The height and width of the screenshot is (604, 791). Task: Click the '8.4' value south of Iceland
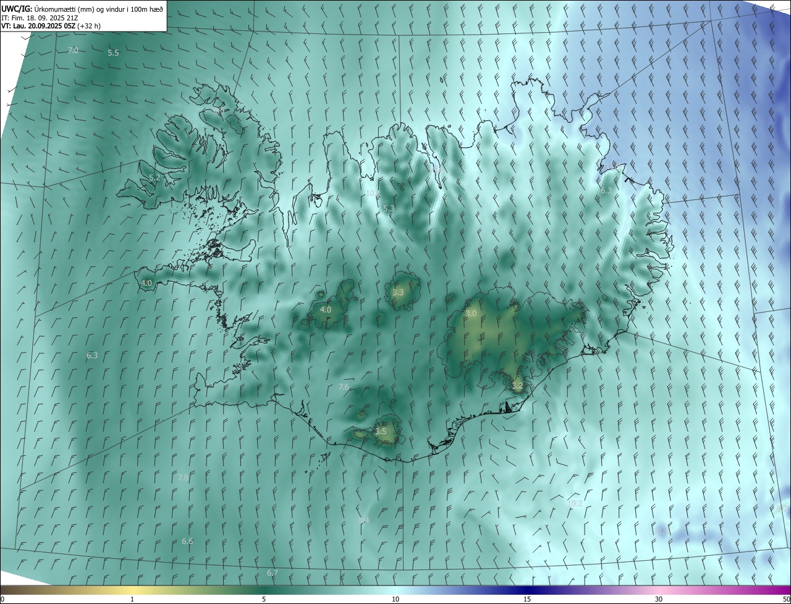(363, 521)
